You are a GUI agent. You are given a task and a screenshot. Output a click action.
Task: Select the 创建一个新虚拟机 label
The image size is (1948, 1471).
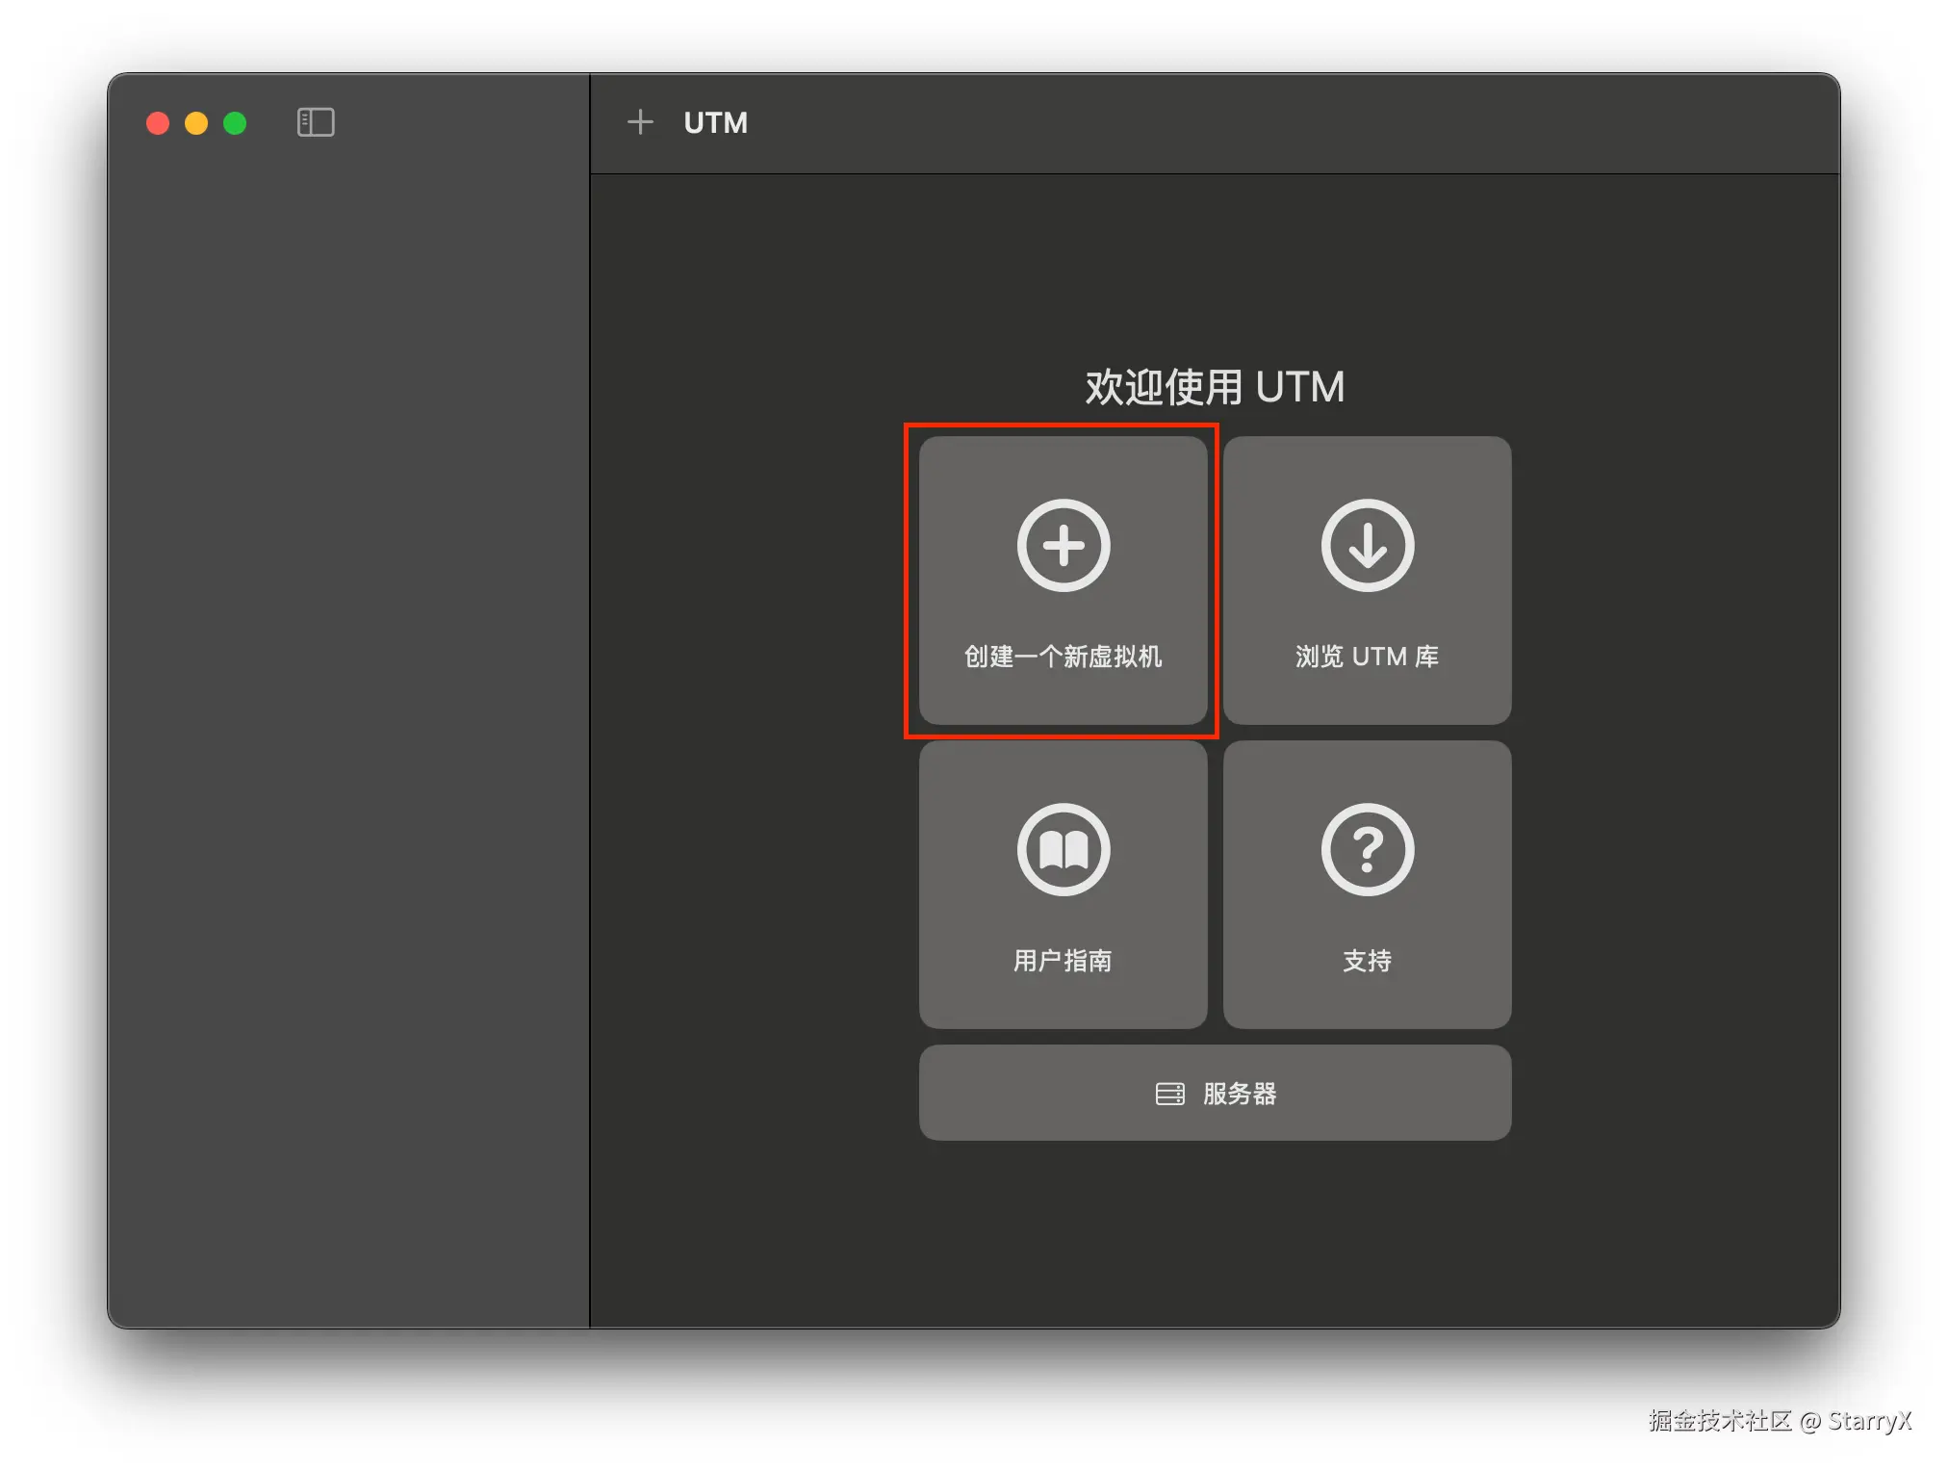coord(1063,657)
